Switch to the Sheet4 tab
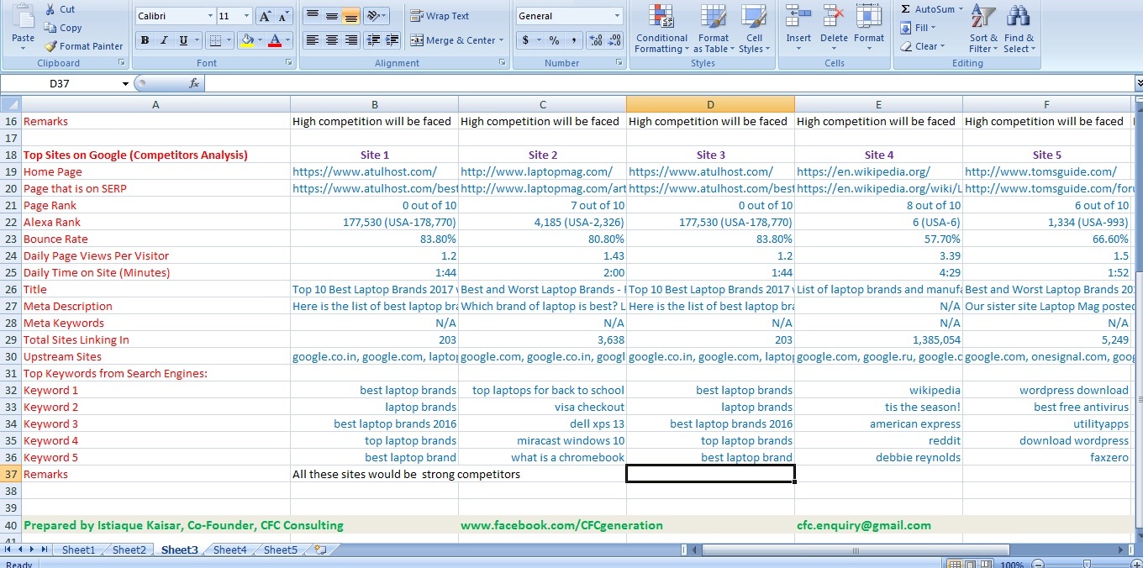The height and width of the screenshot is (568, 1143). pyautogui.click(x=229, y=550)
